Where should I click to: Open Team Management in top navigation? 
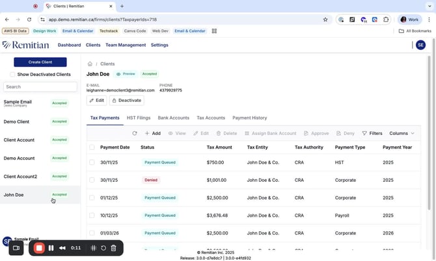click(x=126, y=45)
